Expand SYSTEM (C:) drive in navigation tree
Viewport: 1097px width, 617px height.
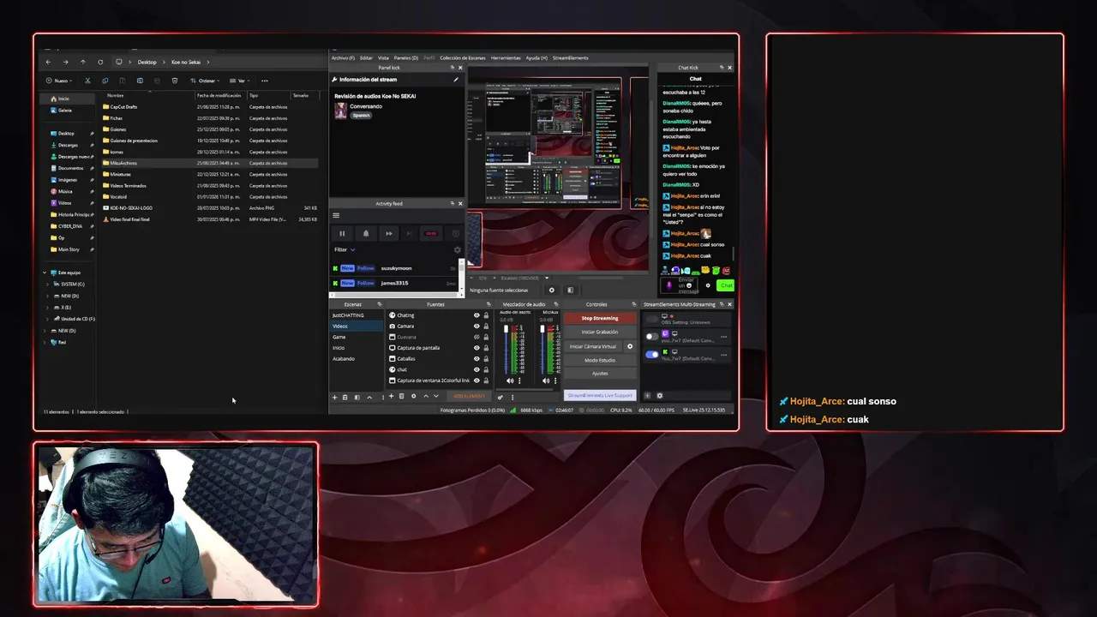[47, 284]
